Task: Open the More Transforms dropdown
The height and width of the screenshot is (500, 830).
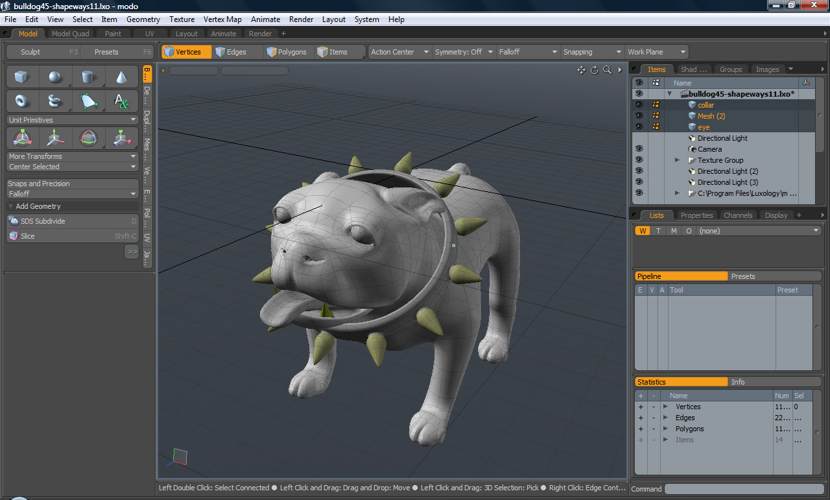Action: tap(73, 156)
